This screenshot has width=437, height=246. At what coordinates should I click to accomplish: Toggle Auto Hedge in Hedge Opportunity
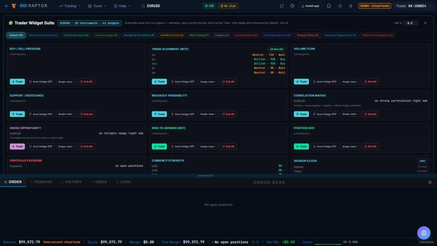(40, 147)
